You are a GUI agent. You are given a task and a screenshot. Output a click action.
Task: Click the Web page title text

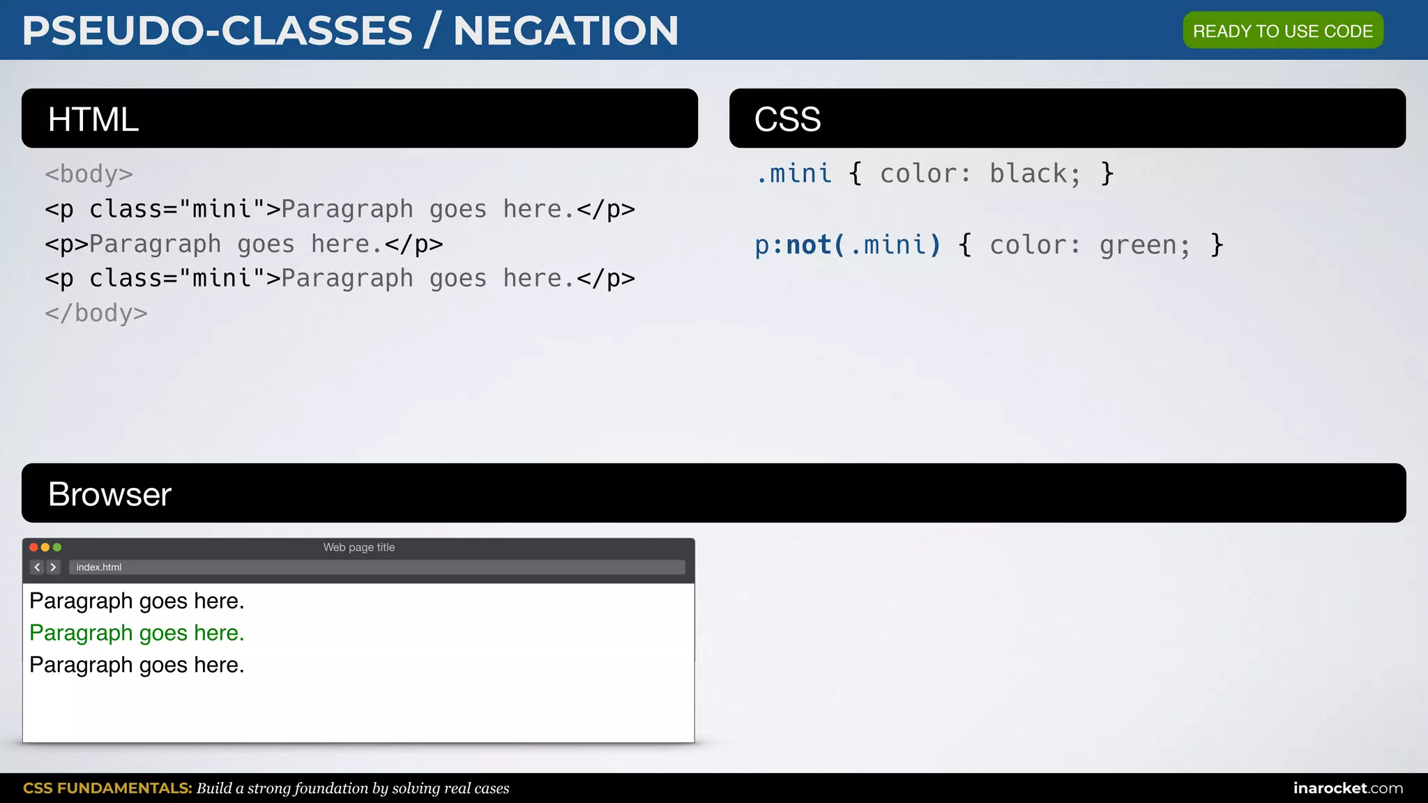click(x=358, y=548)
